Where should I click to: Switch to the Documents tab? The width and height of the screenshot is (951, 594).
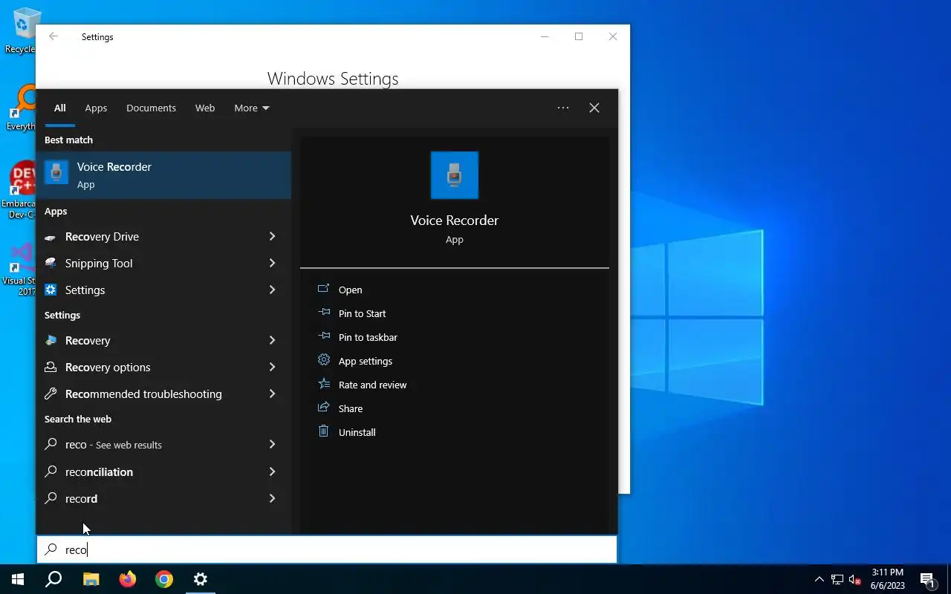coord(151,108)
